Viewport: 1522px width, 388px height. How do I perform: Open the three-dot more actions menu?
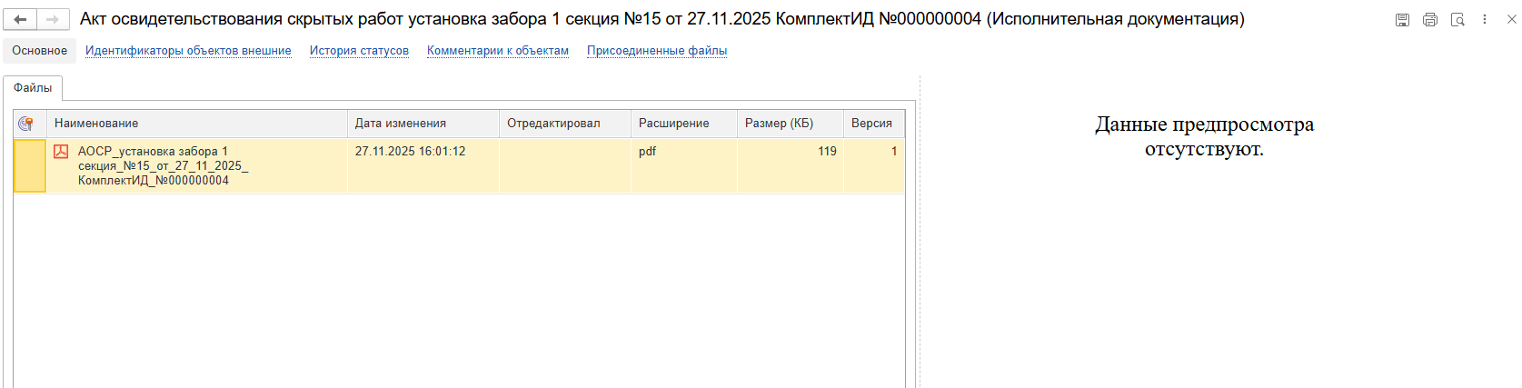click(x=1485, y=19)
